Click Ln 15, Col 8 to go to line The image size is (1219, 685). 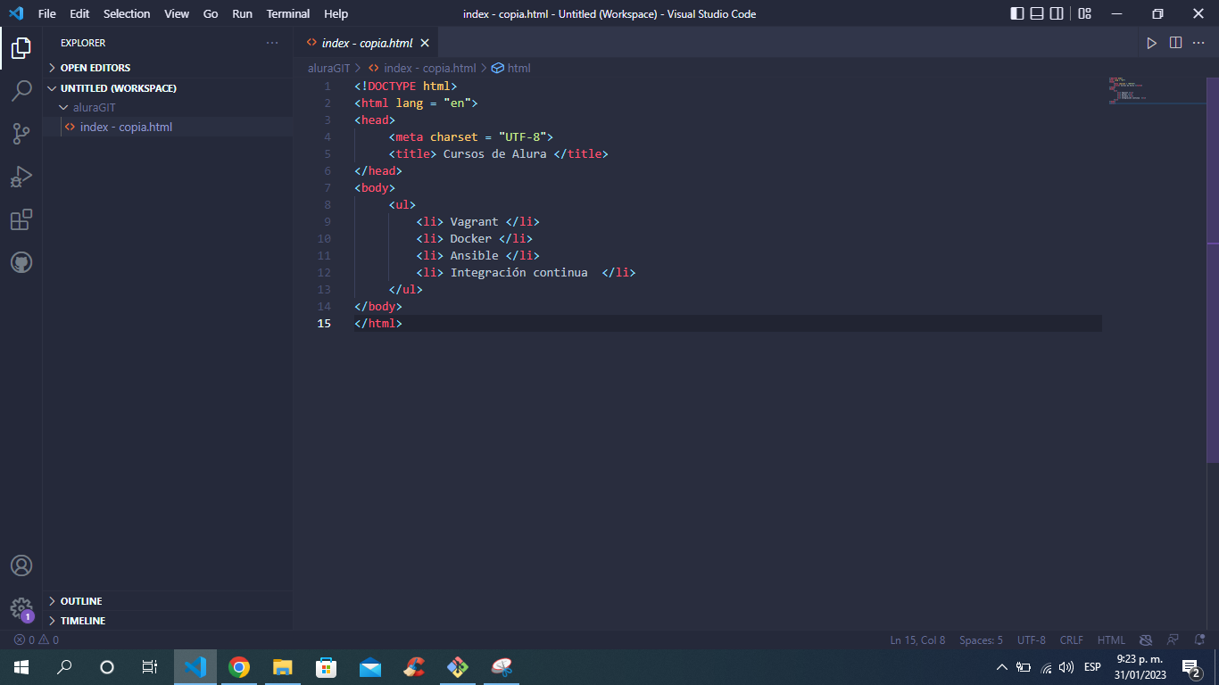coord(917,640)
